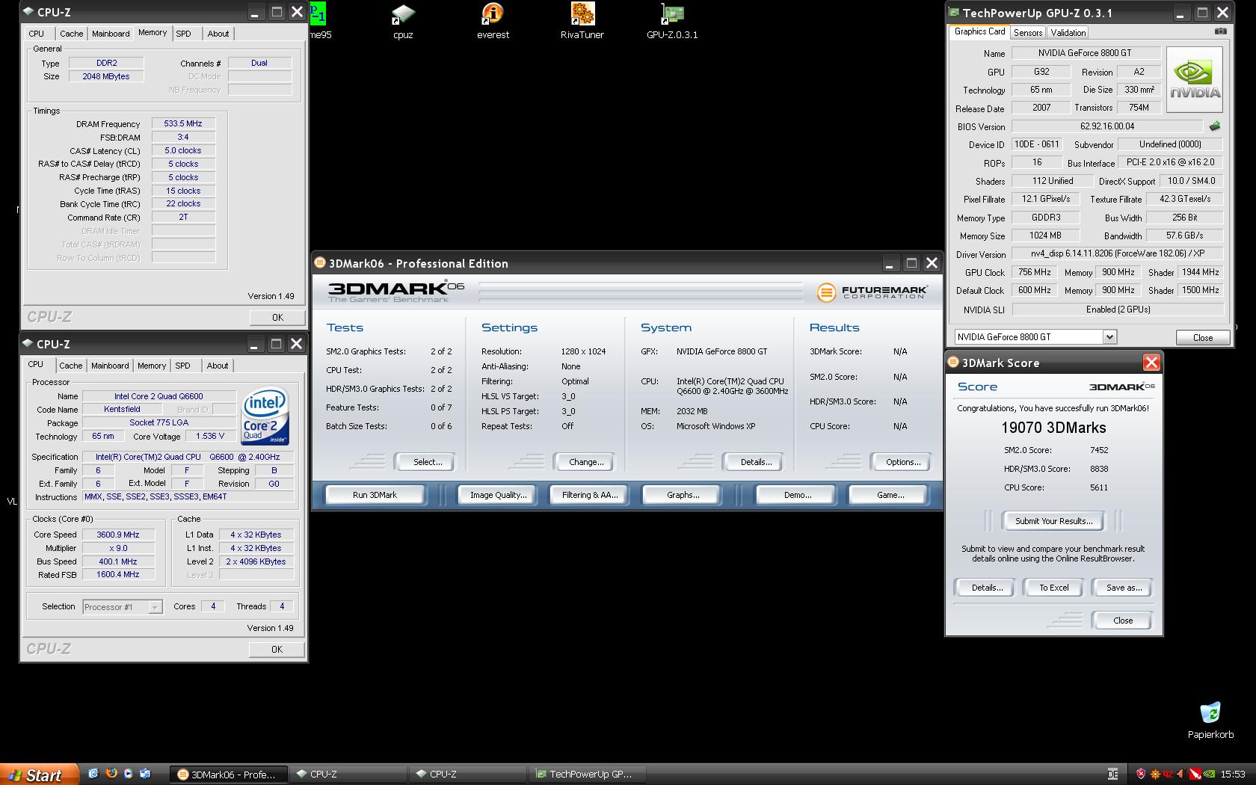Click the DRAM Frequency 533.5 MHz field
This screenshot has width=1256, height=785.
tap(183, 123)
